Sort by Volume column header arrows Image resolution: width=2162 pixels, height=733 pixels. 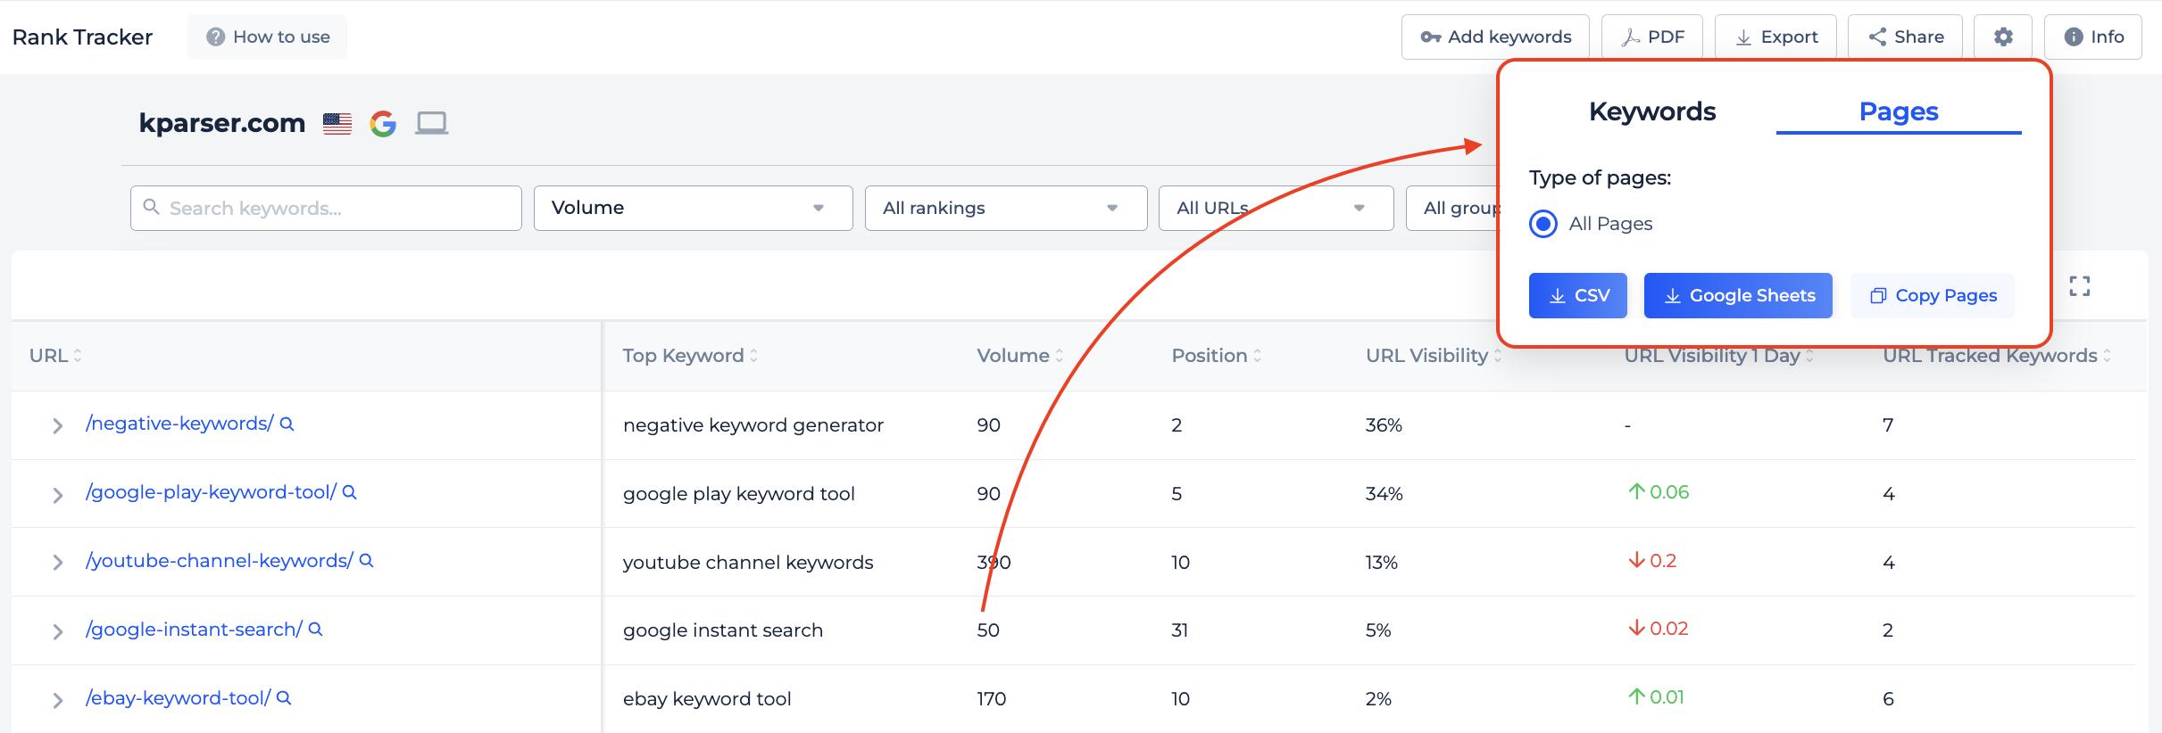pos(1059,356)
